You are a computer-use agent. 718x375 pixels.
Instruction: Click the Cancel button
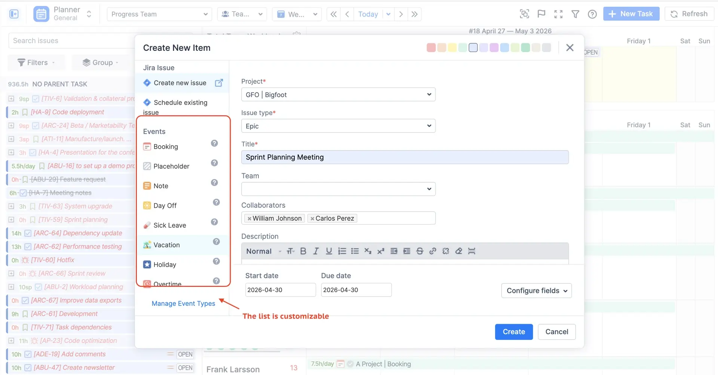556,332
